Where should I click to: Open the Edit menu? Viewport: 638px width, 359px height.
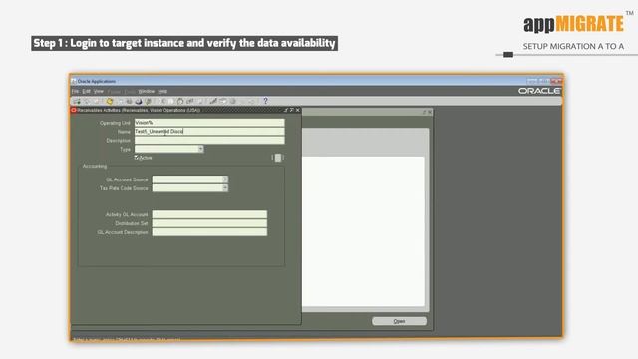pyautogui.click(x=86, y=91)
